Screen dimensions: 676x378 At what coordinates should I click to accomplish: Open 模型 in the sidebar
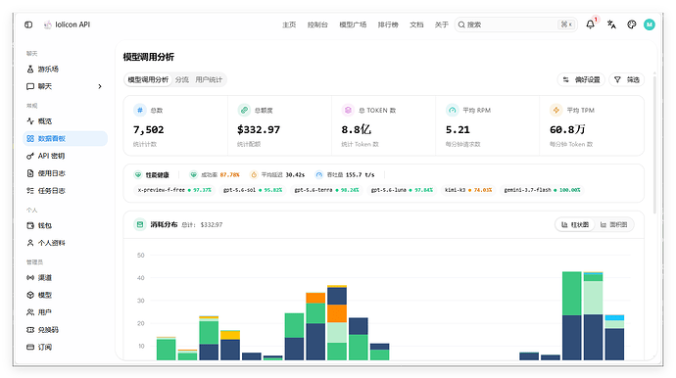65,295
